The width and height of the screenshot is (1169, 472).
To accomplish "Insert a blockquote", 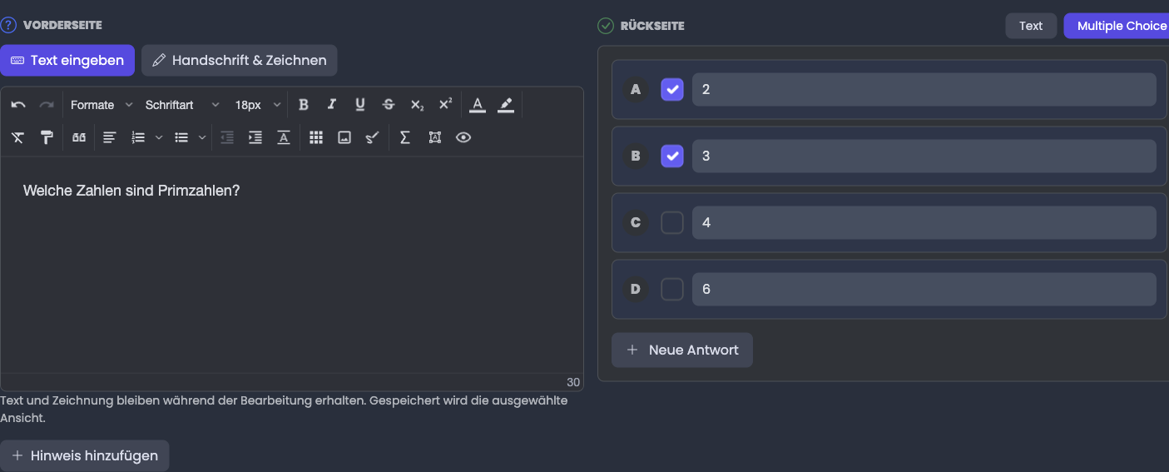I will point(79,138).
